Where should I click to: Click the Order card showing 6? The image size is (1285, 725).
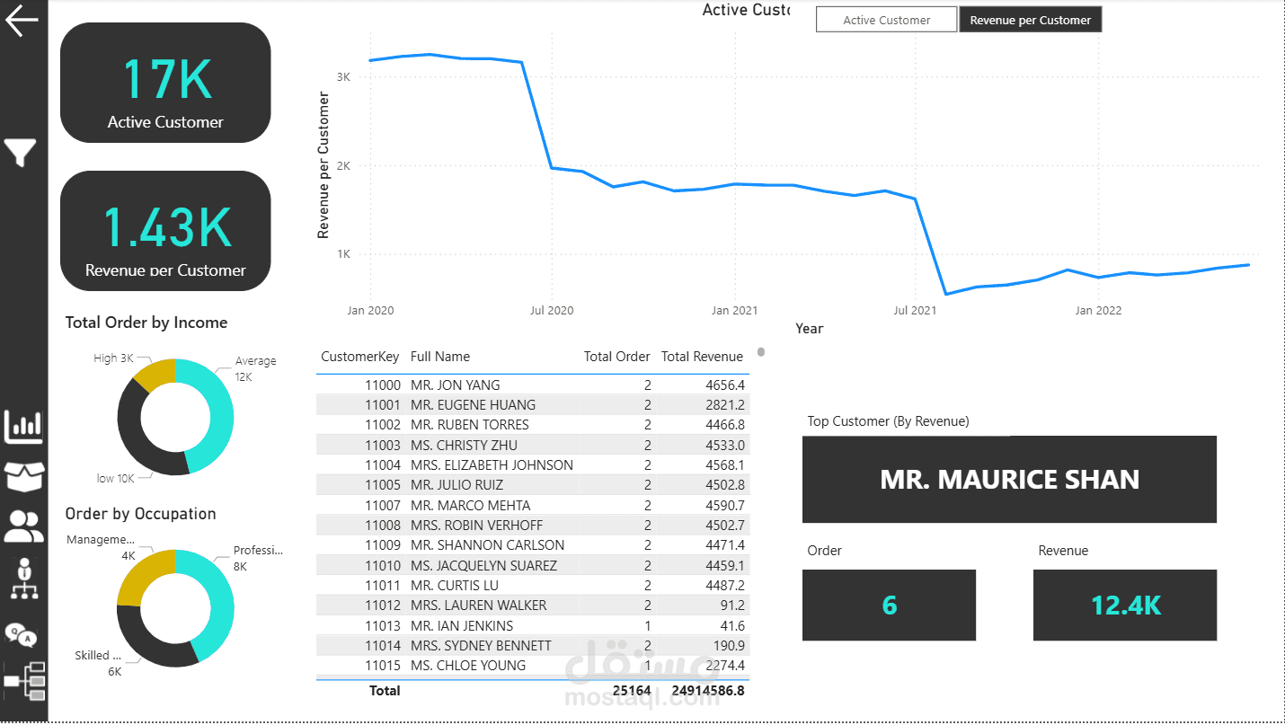(x=889, y=605)
